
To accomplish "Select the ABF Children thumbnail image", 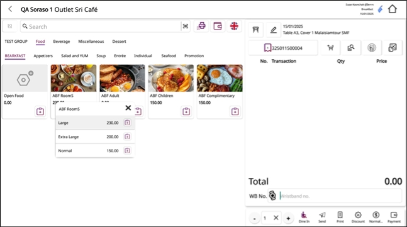I will coord(171,78).
